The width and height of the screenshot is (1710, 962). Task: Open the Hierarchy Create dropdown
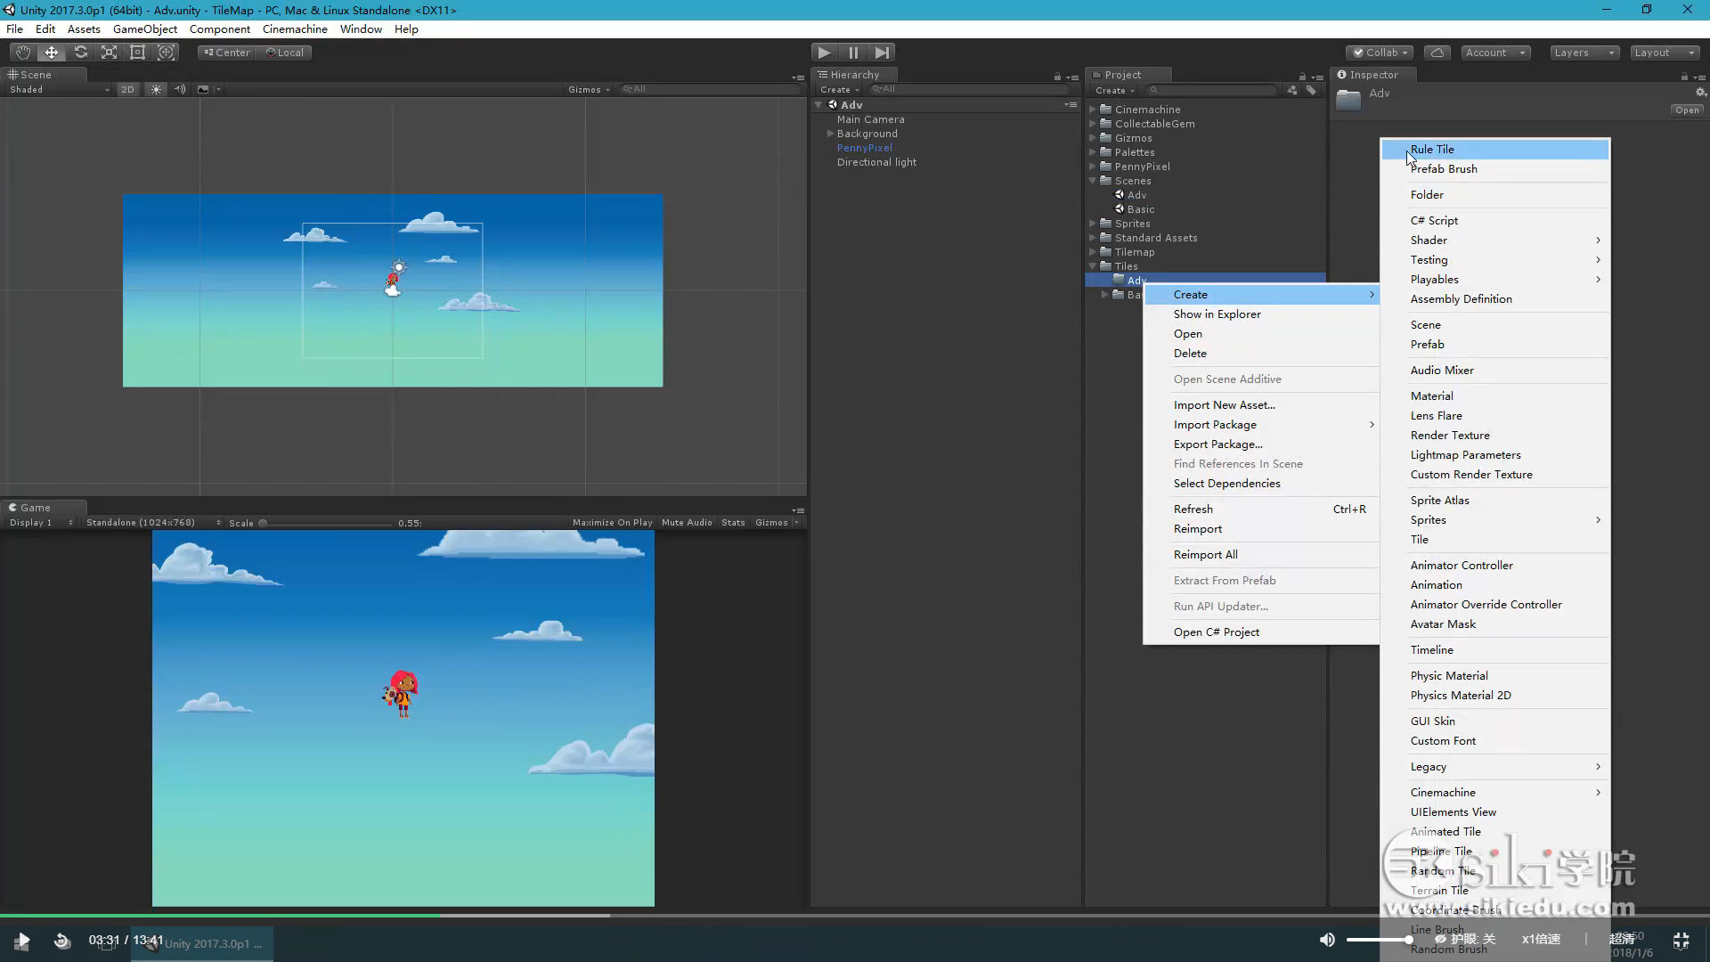click(839, 90)
